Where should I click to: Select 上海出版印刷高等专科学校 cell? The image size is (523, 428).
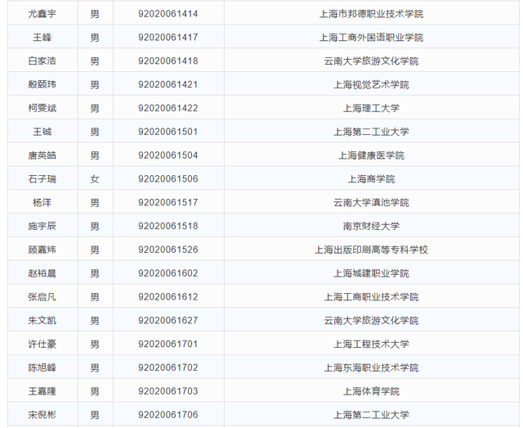coord(371,250)
